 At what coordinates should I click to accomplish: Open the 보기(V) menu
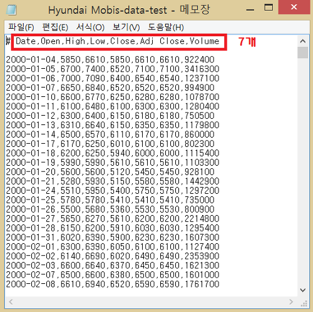coord(126,27)
